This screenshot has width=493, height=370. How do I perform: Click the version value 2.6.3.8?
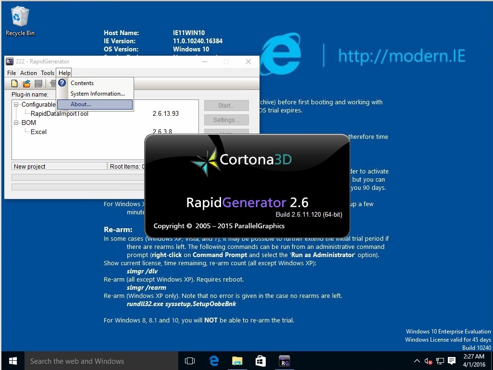coord(162,131)
